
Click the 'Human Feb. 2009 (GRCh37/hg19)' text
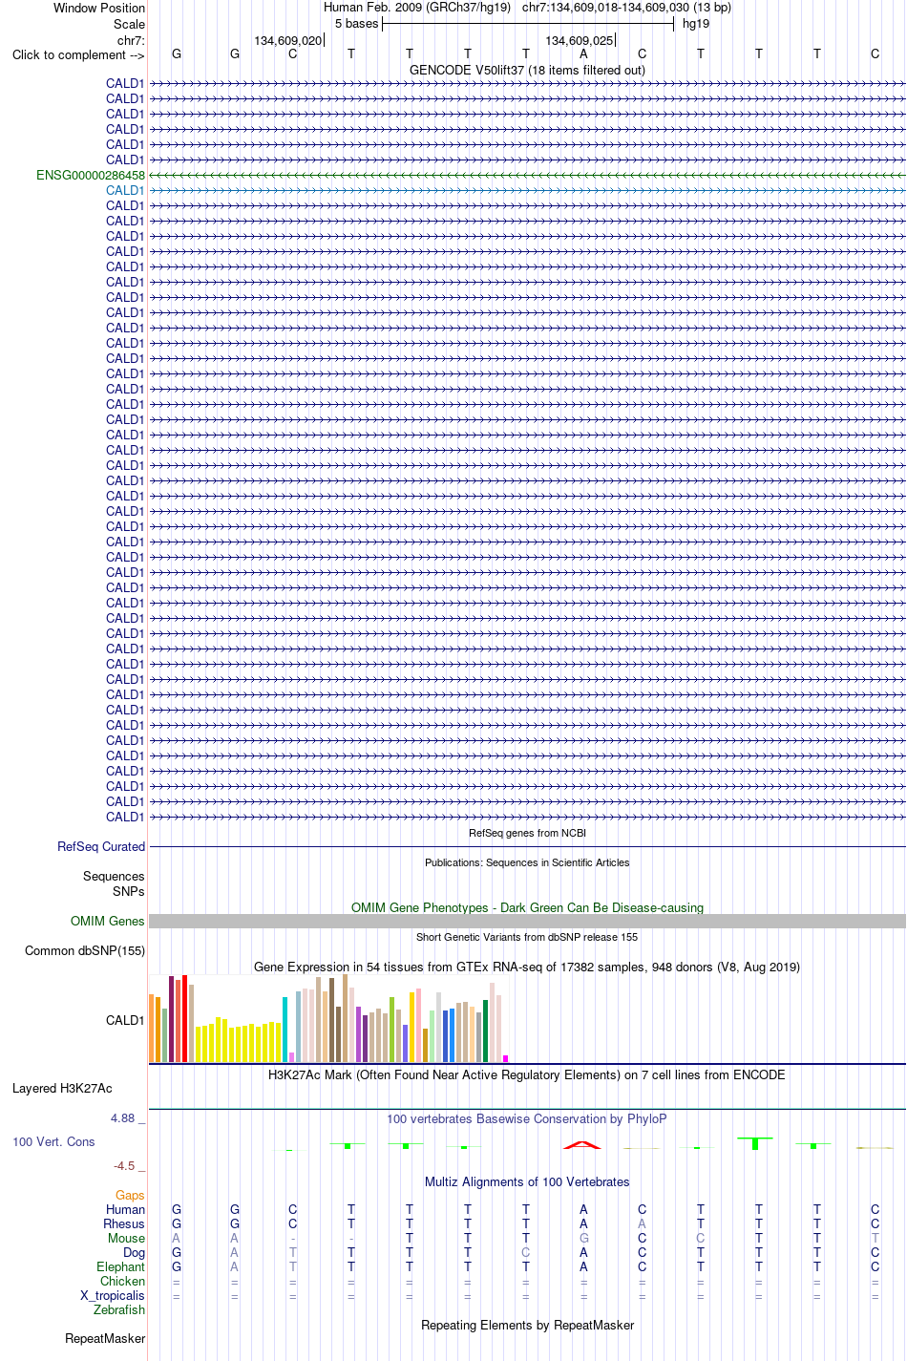pos(417,8)
